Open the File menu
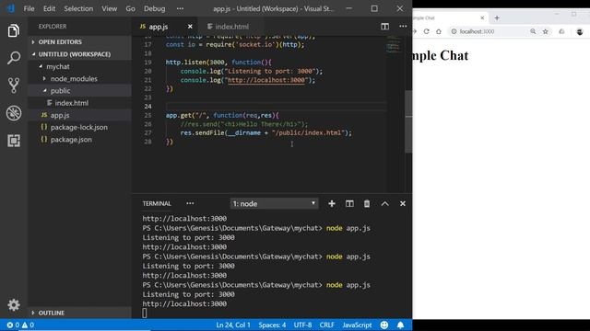Screen dimensions: 590x331 (29, 8)
